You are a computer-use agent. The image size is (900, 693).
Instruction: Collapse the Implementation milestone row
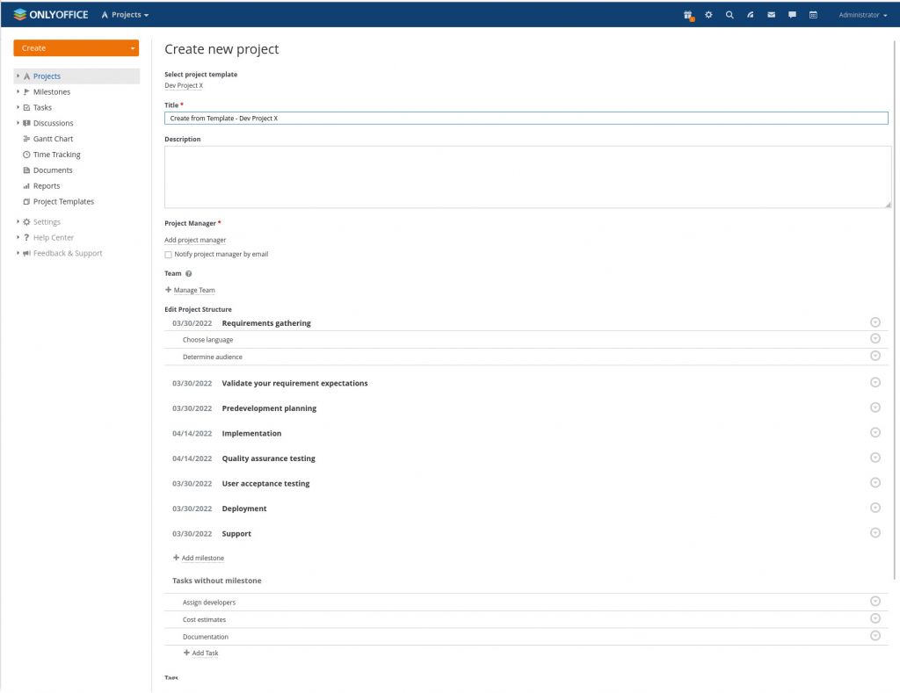[x=875, y=432]
